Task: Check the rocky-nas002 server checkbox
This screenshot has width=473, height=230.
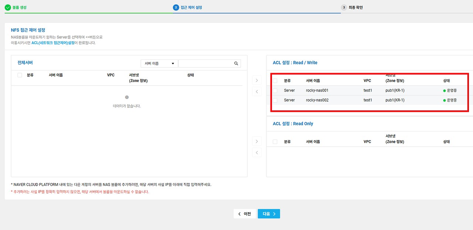Action: 275,100
